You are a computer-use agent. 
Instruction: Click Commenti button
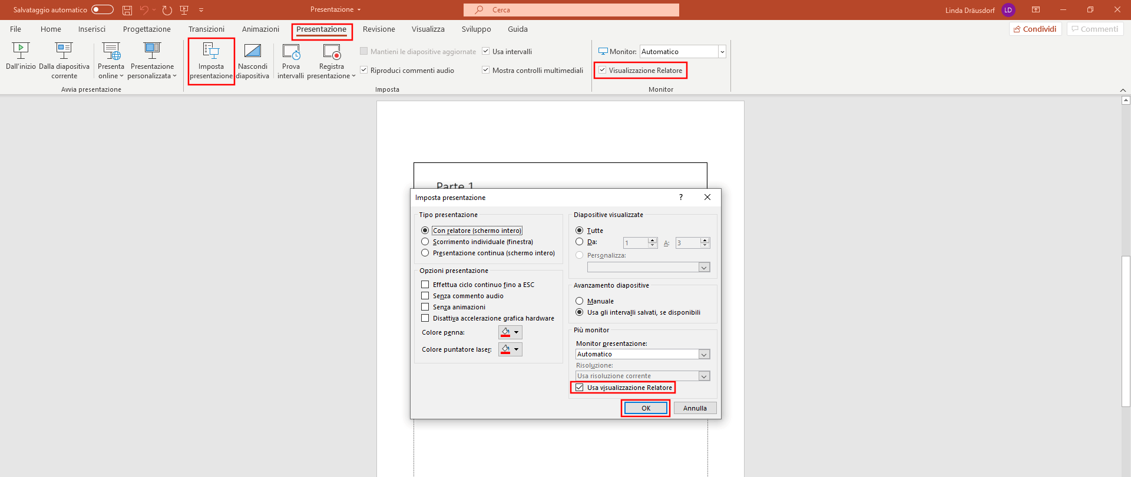pyautogui.click(x=1095, y=29)
